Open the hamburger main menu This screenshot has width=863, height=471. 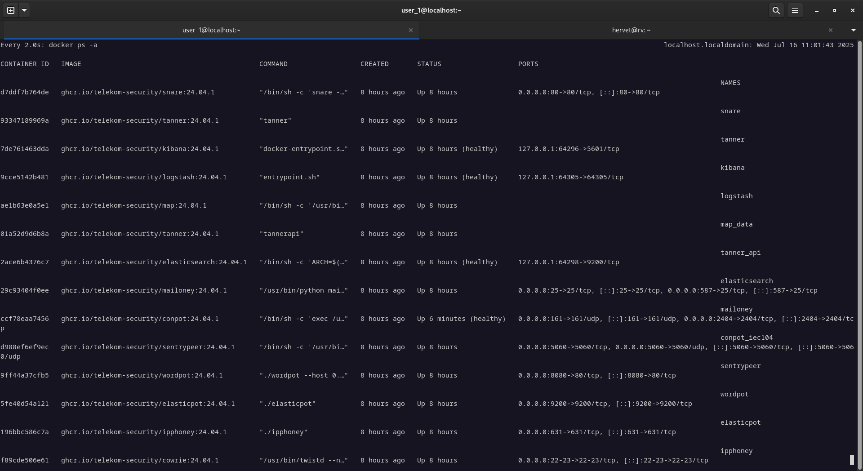(x=795, y=10)
